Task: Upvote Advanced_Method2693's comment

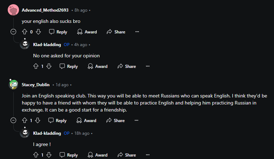Action: click(25, 32)
